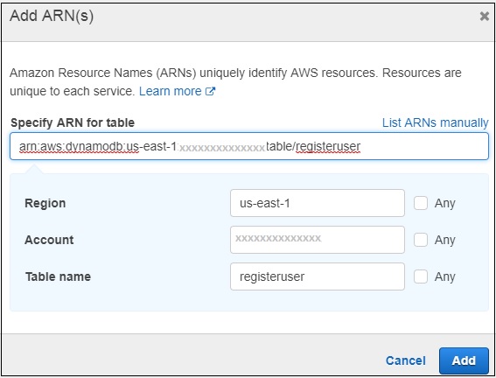
Task: Focus the Specify ARN for table field
Action: (x=249, y=146)
